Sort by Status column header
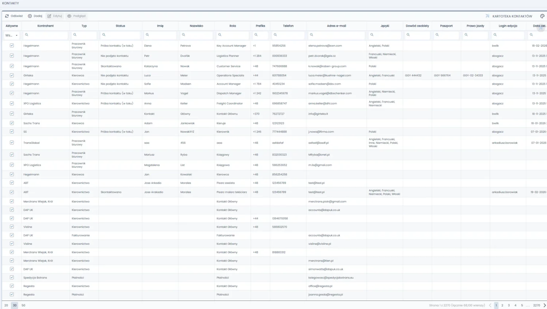 tap(120, 26)
